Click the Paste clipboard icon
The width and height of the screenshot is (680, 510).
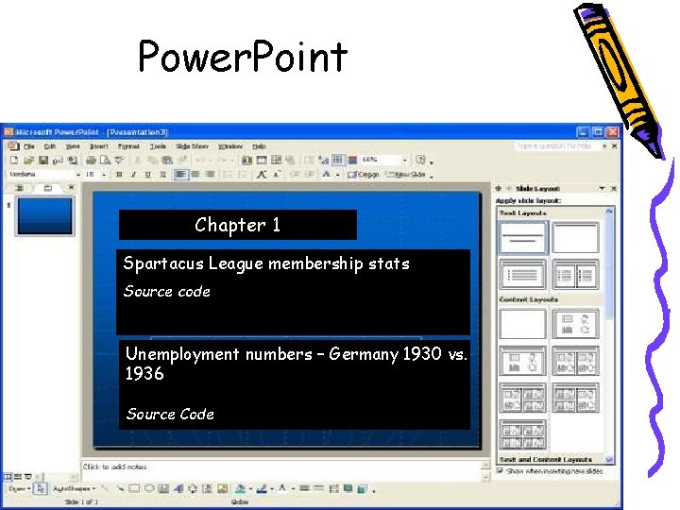tap(167, 160)
